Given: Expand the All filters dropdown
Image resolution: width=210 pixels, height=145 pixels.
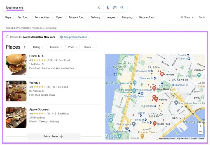Looking at the screenshot, I should click(x=187, y=17).
